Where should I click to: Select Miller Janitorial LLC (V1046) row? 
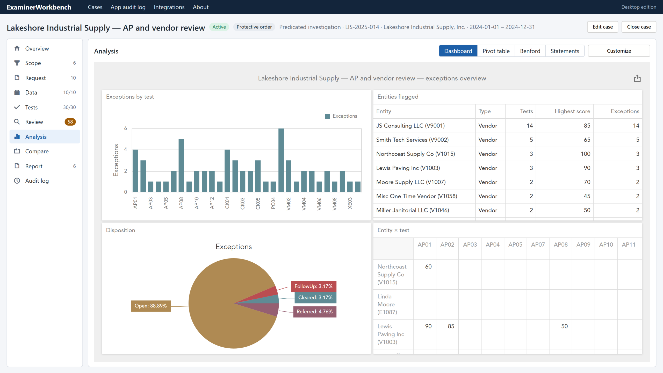click(x=508, y=210)
